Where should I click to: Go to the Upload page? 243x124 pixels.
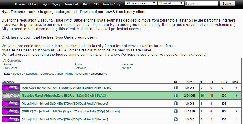pyautogui.click(x=33, y=4)
